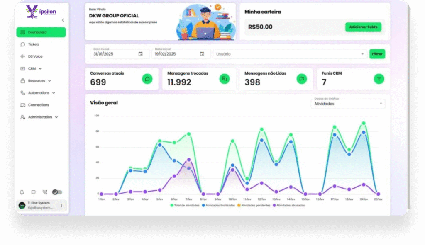Image resolution: width=425 pixels, height=245 pixels.
Task: Go to Connections in the sidebar
Action: (x=38, y=105)
